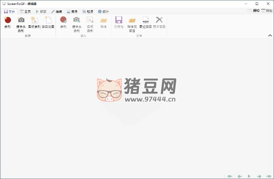The width and height of the screenshot is (274, 179).
Task: Discard the current project (放弃项目)
Action: tap(159, 22)
